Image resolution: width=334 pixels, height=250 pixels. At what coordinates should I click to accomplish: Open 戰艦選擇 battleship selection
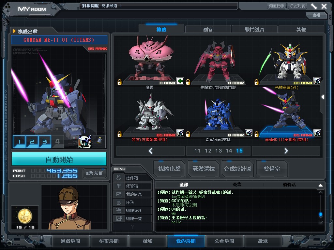204,169
